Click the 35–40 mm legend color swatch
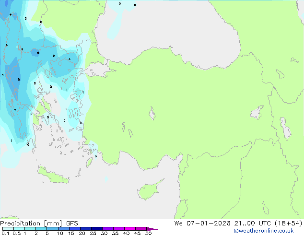This screenshot has height=235, width=304. [119, 229]
